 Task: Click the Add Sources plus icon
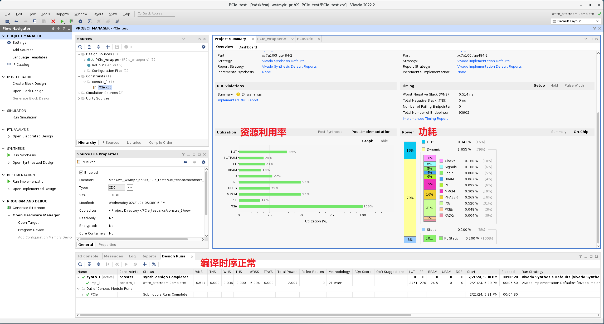click(108, 47)
